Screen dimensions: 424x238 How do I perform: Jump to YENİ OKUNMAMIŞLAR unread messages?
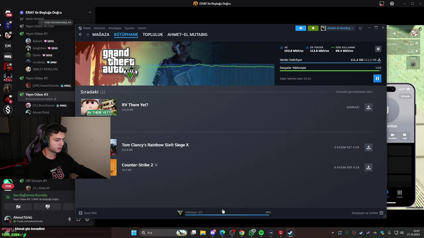click(x=56, y=22)
